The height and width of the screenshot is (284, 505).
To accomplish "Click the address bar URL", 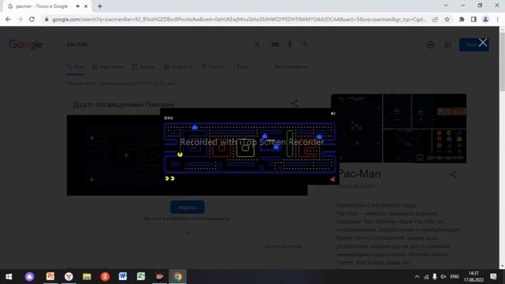I will tap(238, 19).
